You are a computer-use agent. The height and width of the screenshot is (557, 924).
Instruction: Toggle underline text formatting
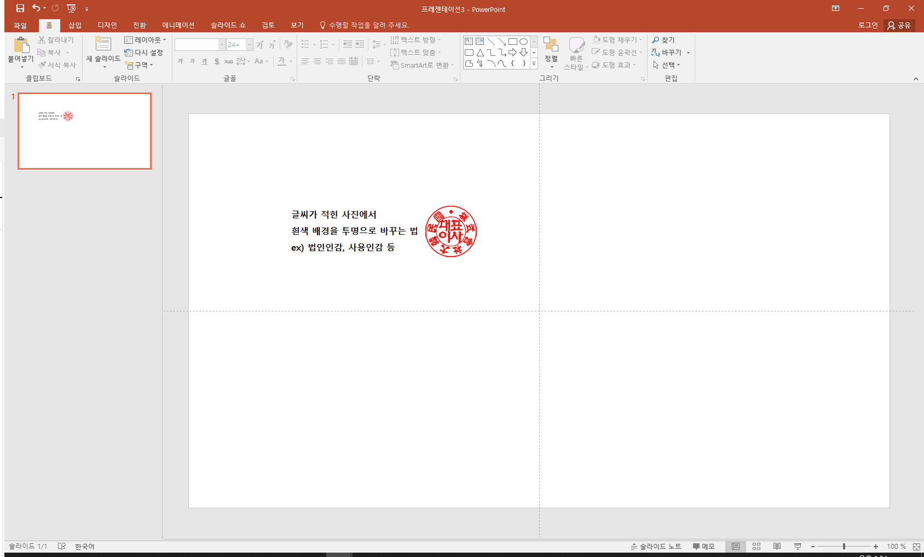204,61
